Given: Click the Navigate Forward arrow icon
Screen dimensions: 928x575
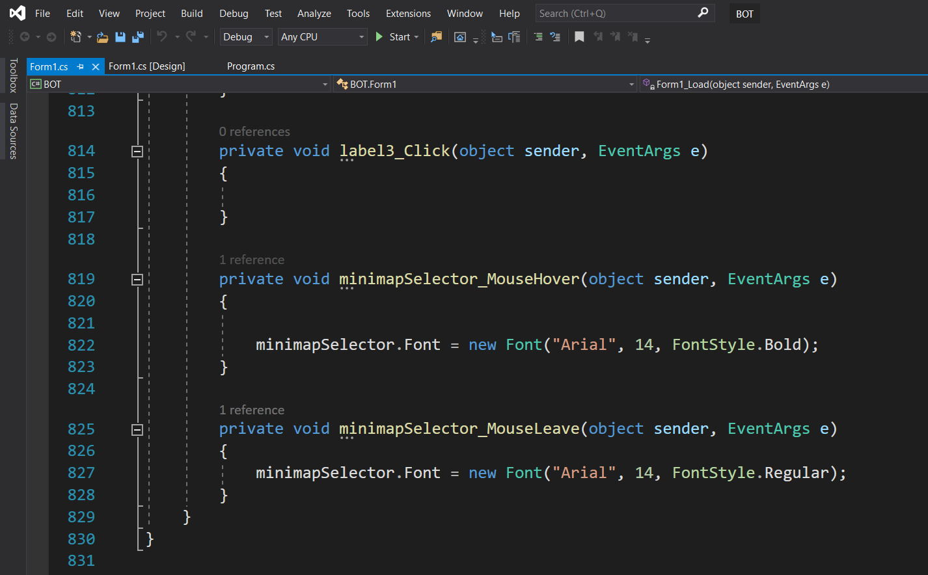Looking at the screenshot, I should click(x=51, y=37).
